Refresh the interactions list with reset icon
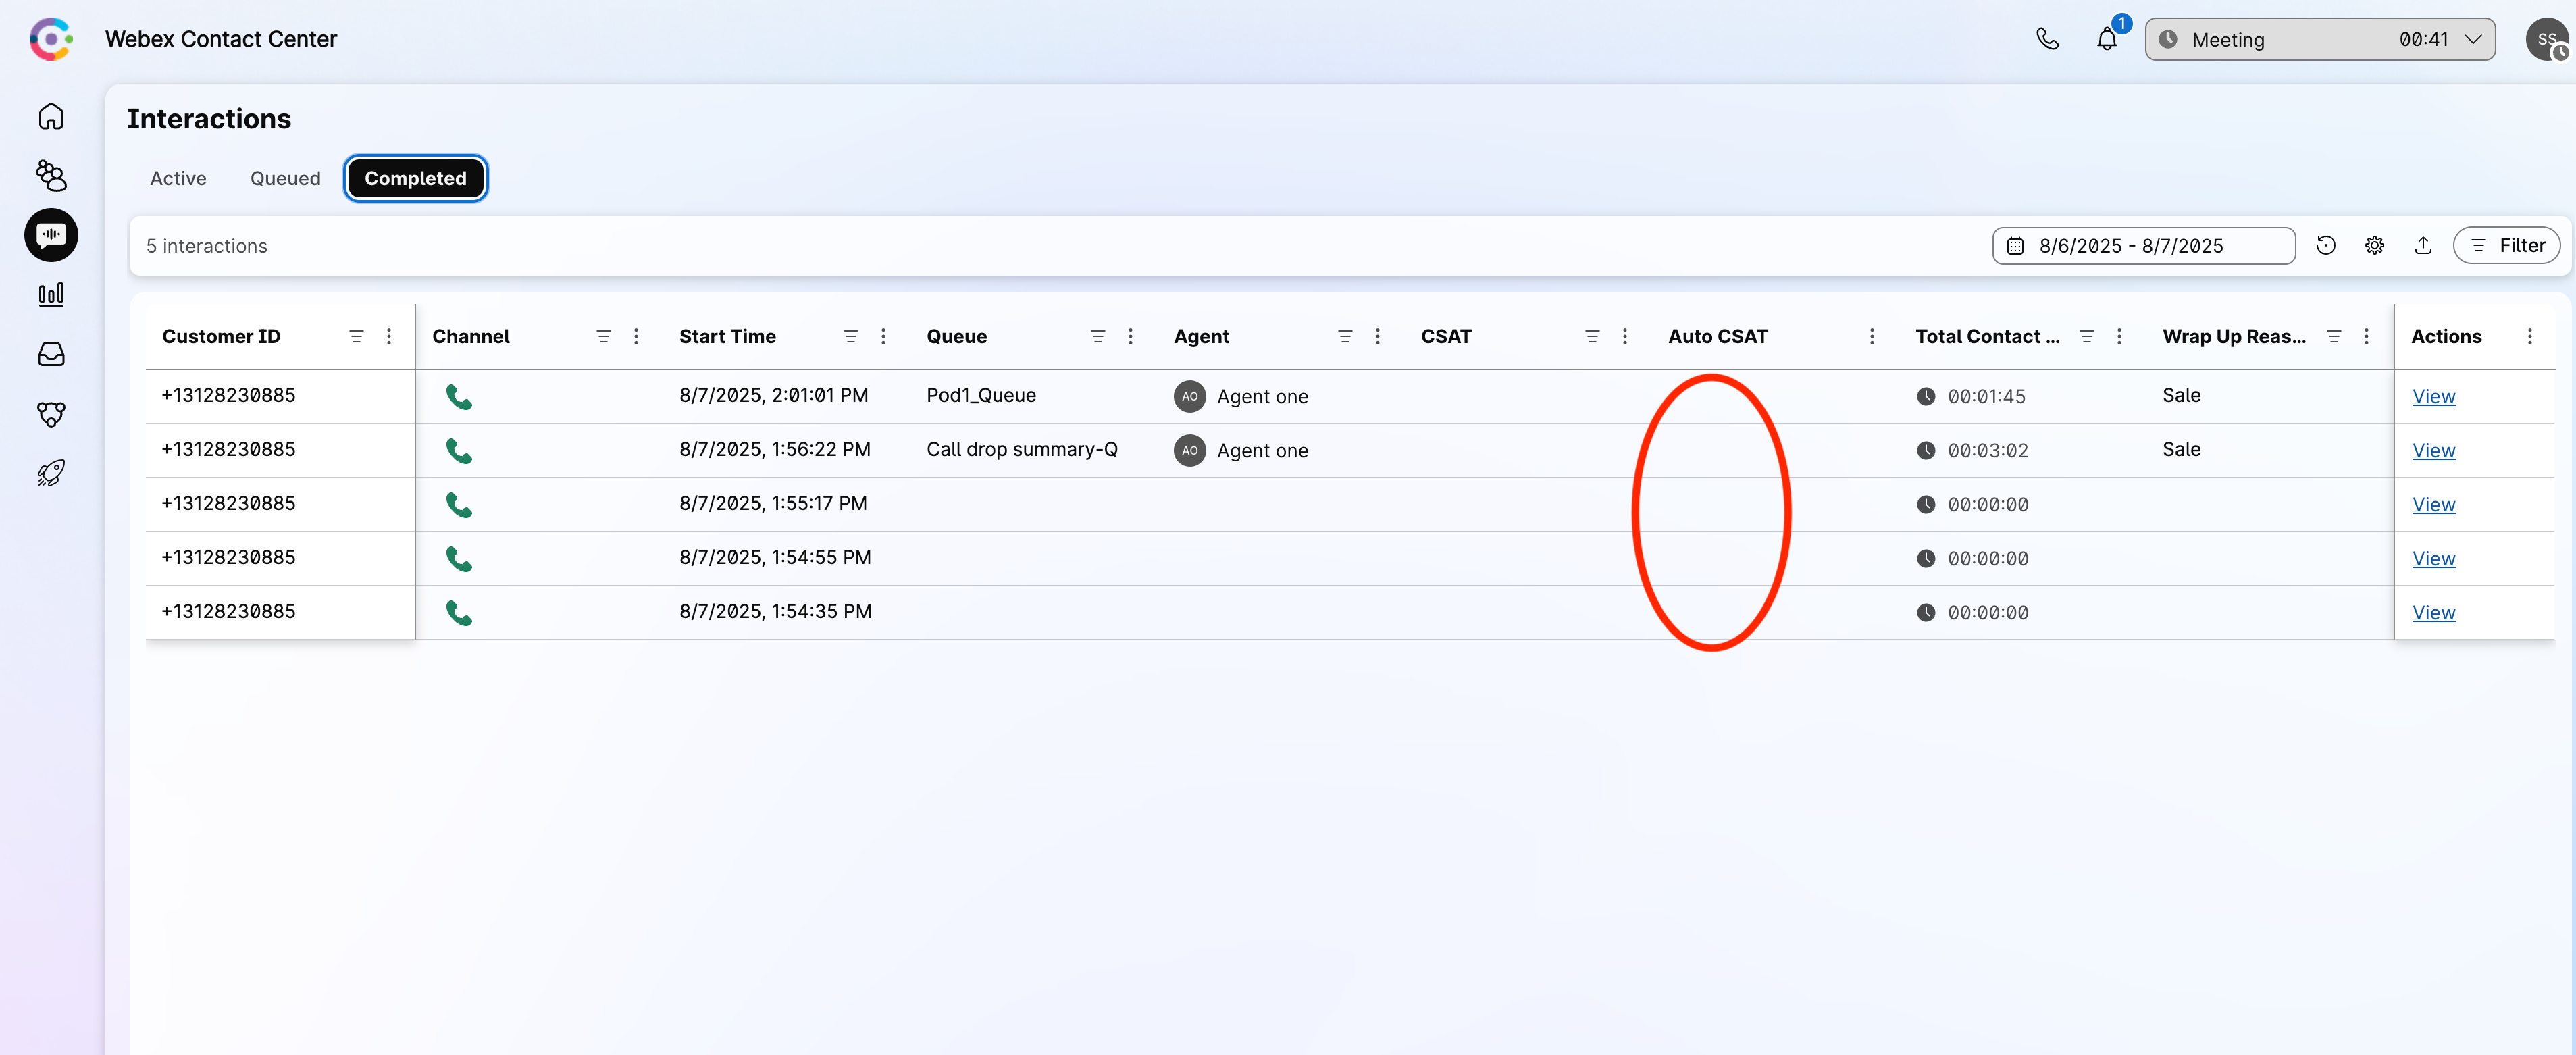The height and width of the screenshot is (1055, 2576). tap(2326, 245)
